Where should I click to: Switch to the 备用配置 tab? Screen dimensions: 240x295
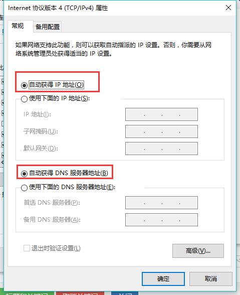pyautogui.click(x=48, y=27)
